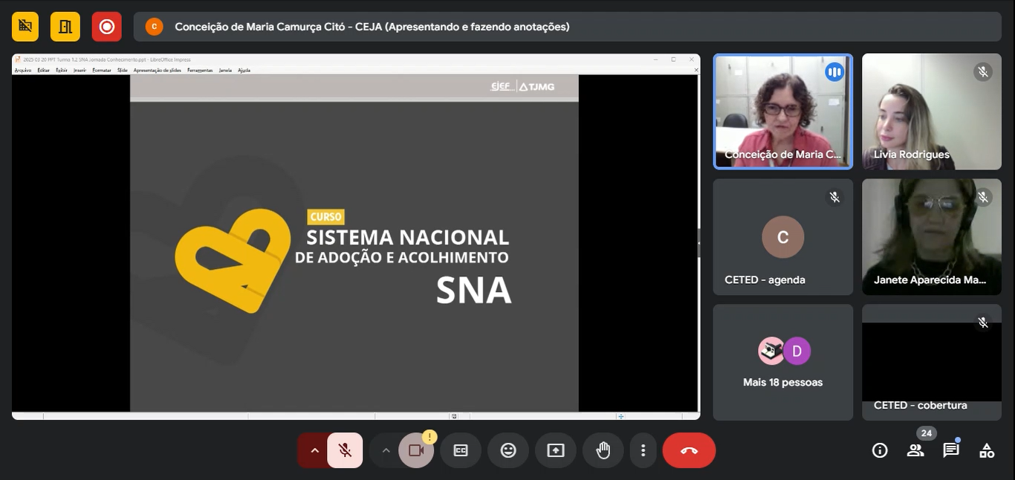Click the yellow heart logo on the slide
The width and height of the screenshot is (1015, 480).
point(233,260)
